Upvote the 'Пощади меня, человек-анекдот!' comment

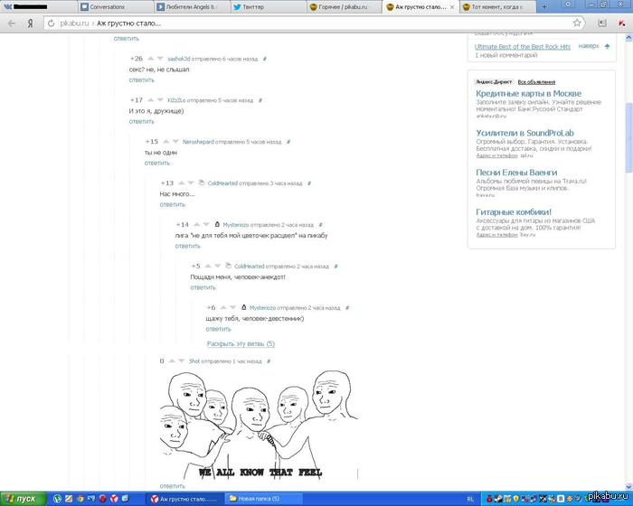coord(208,267)
